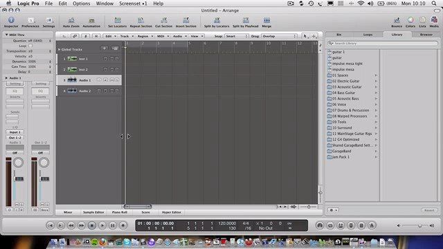The image size is (443, 249).
Task: Click the Split by Locators icon
Action: [217, 20]
